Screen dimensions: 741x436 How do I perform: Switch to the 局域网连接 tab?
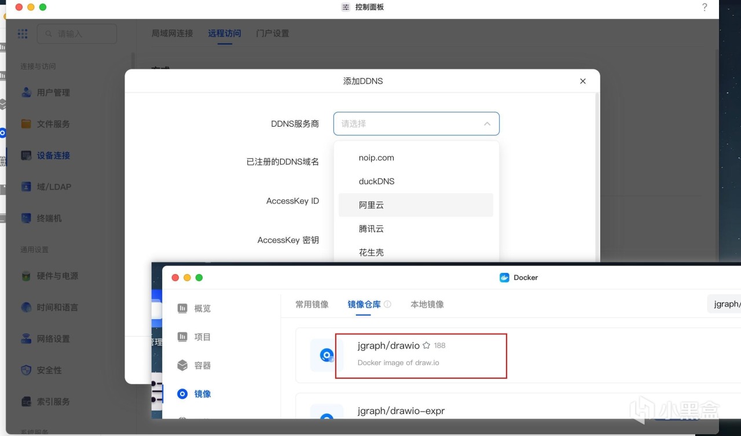tap(172, 34)
